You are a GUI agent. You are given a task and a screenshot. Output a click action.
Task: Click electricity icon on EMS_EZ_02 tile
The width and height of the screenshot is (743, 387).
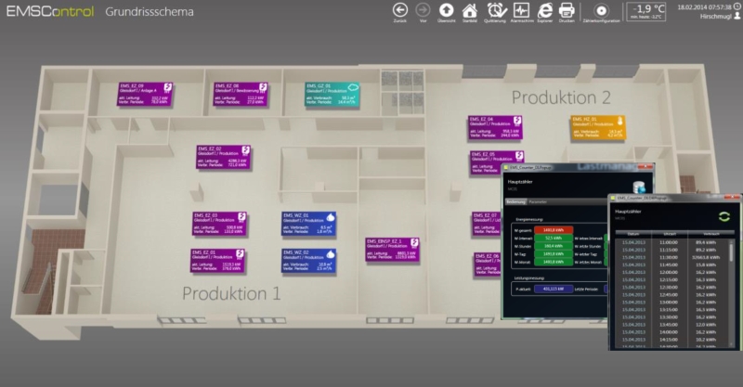(x=245, y=150)
